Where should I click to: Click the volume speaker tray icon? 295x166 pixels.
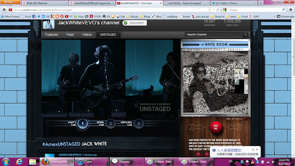click(x=273, y=162)
